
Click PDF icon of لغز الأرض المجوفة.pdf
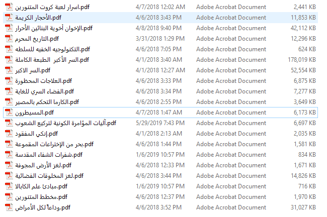(x=9, y=165)
